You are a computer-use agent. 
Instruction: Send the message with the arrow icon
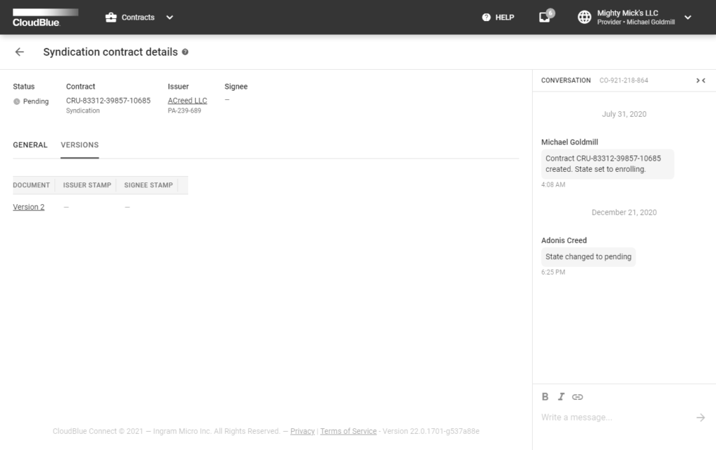point(701,417)
